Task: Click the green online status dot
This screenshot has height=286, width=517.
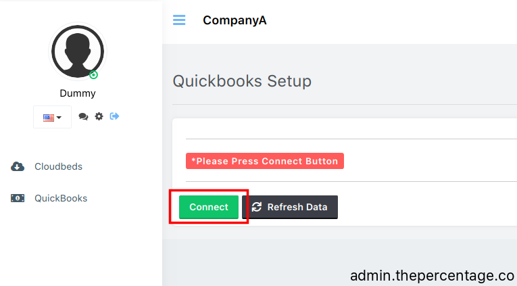Action: (94, 75)
